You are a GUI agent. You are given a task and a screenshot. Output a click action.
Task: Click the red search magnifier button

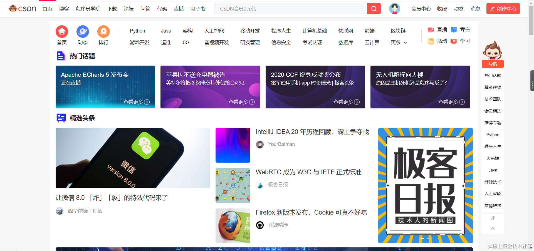pyautogui.click(x=374, y=9)
